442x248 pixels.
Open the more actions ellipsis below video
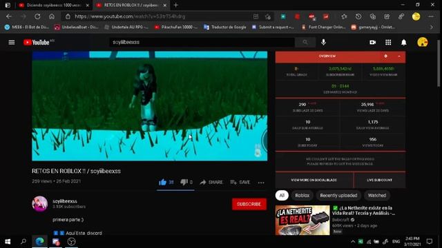pos(261,183)
